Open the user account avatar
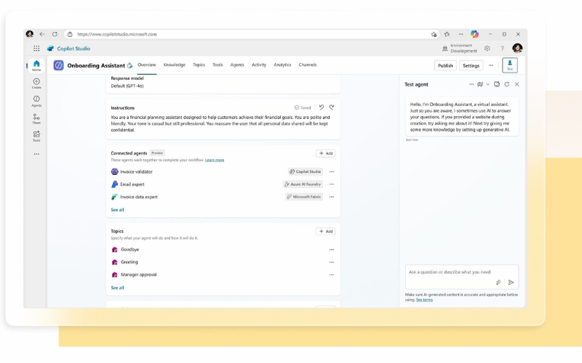The height and width of the screenshot is (363, 582). pos(517,48)
